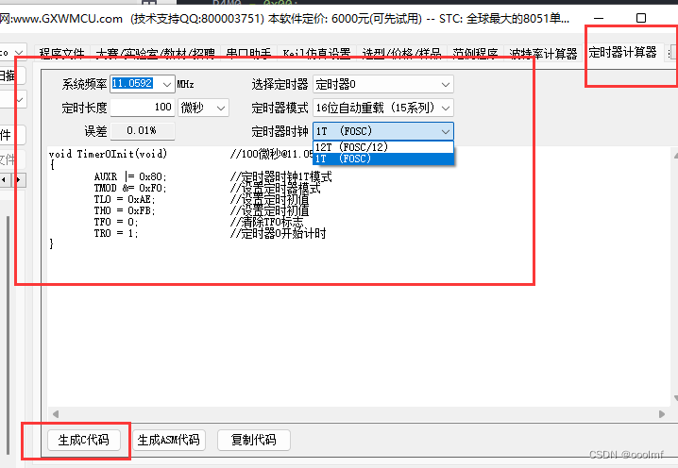Click the code line TH0 = 0xFB;
This screenshot has width=678, height=468.
[x=125, y=210]
